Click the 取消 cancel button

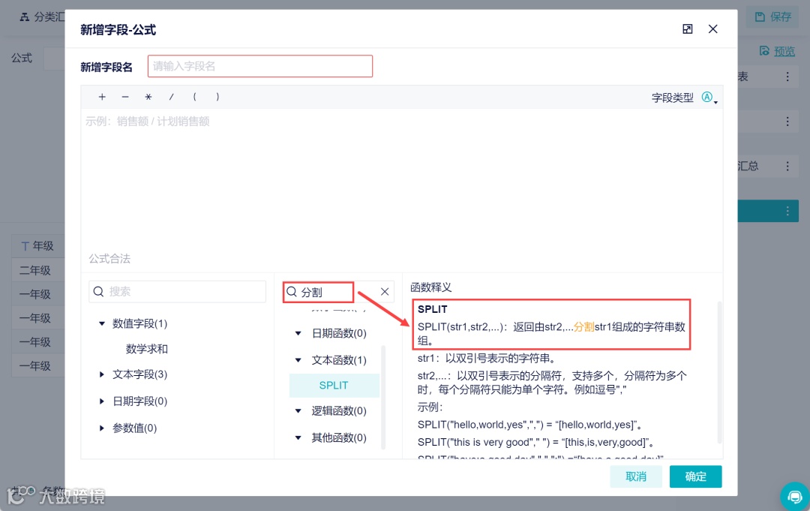pos(636,476)
